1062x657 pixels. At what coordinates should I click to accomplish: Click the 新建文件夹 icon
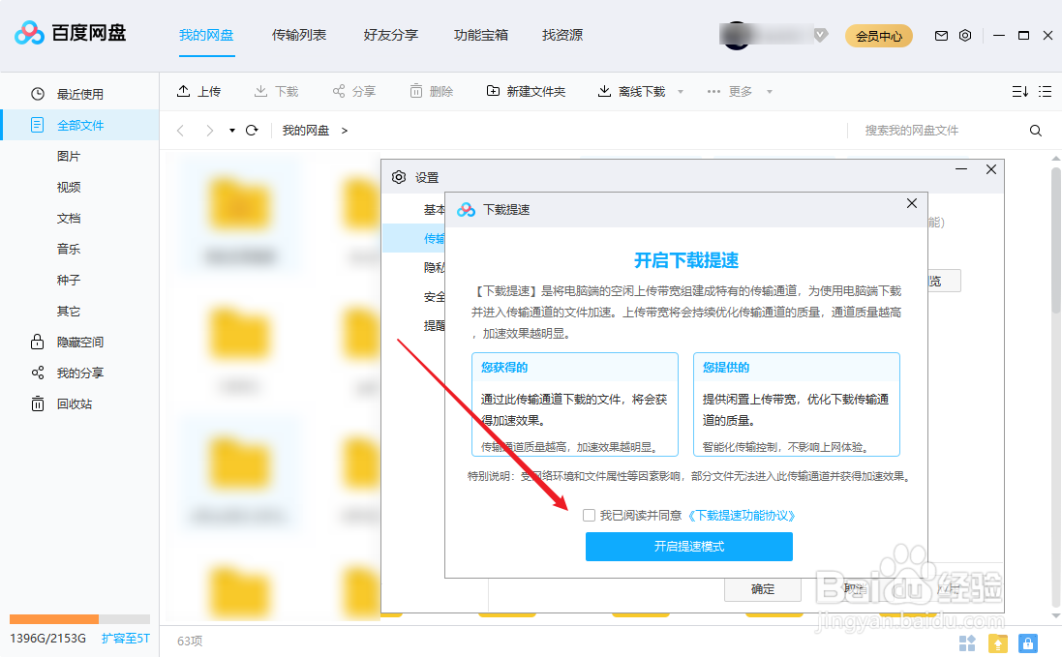[x=492, y=91]
